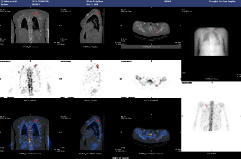Click the IRACSC Transaxials label
This screenshot has width=241, height=159.
click(x=151, y=100)
